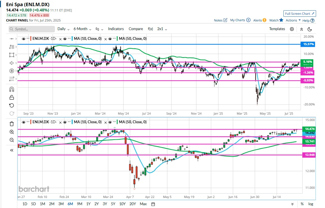Open the Templates menu

pyautogui.click(x=277, y=29)
